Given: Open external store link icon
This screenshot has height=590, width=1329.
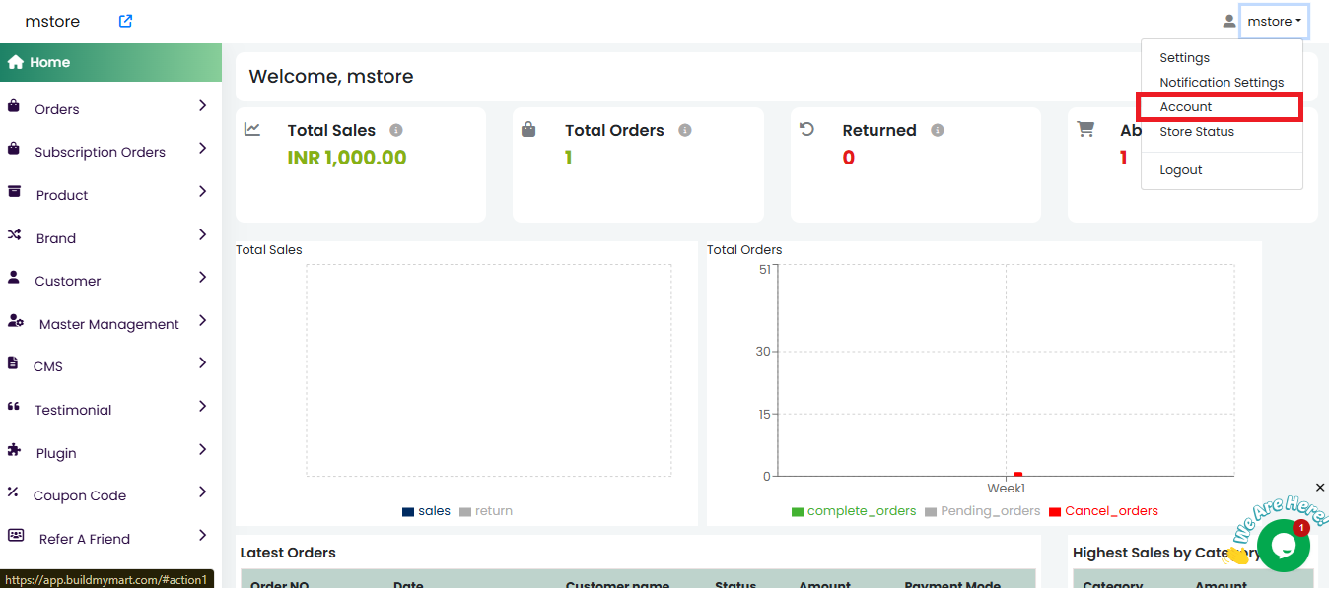Looking at the screenshot, I should pos(125,21).
